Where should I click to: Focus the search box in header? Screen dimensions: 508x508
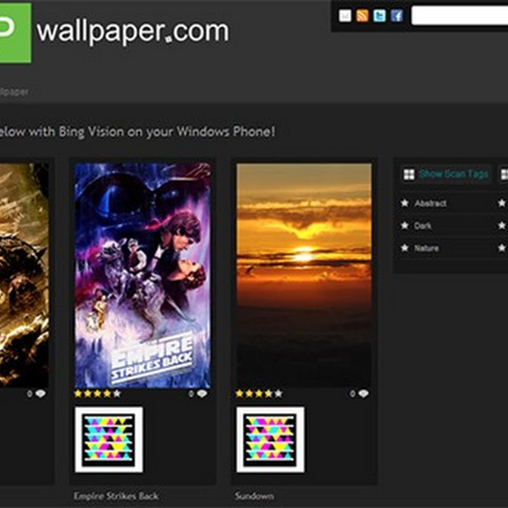pos(459,15)
